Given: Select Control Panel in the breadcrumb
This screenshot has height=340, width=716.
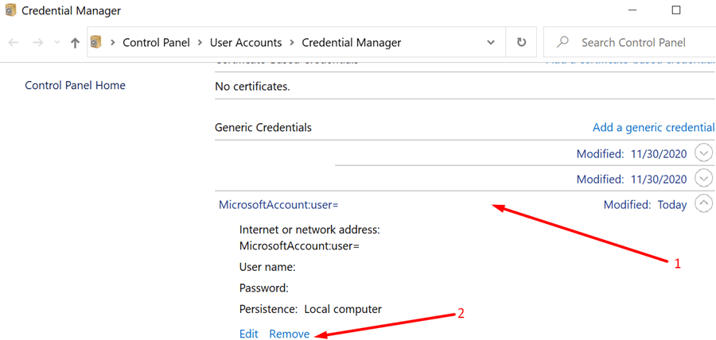Looking at the screenshot, I should tap(156, 43).
